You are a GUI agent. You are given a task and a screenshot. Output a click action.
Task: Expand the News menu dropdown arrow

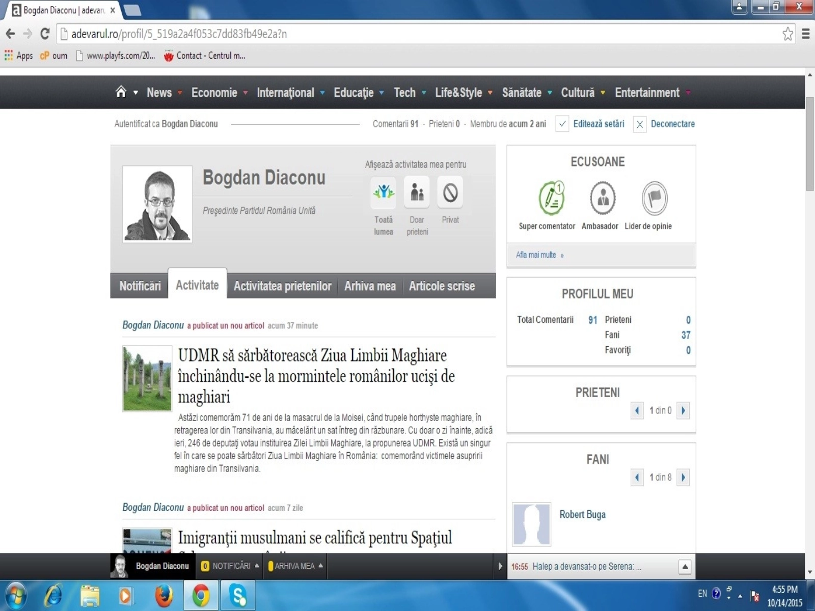180,93
